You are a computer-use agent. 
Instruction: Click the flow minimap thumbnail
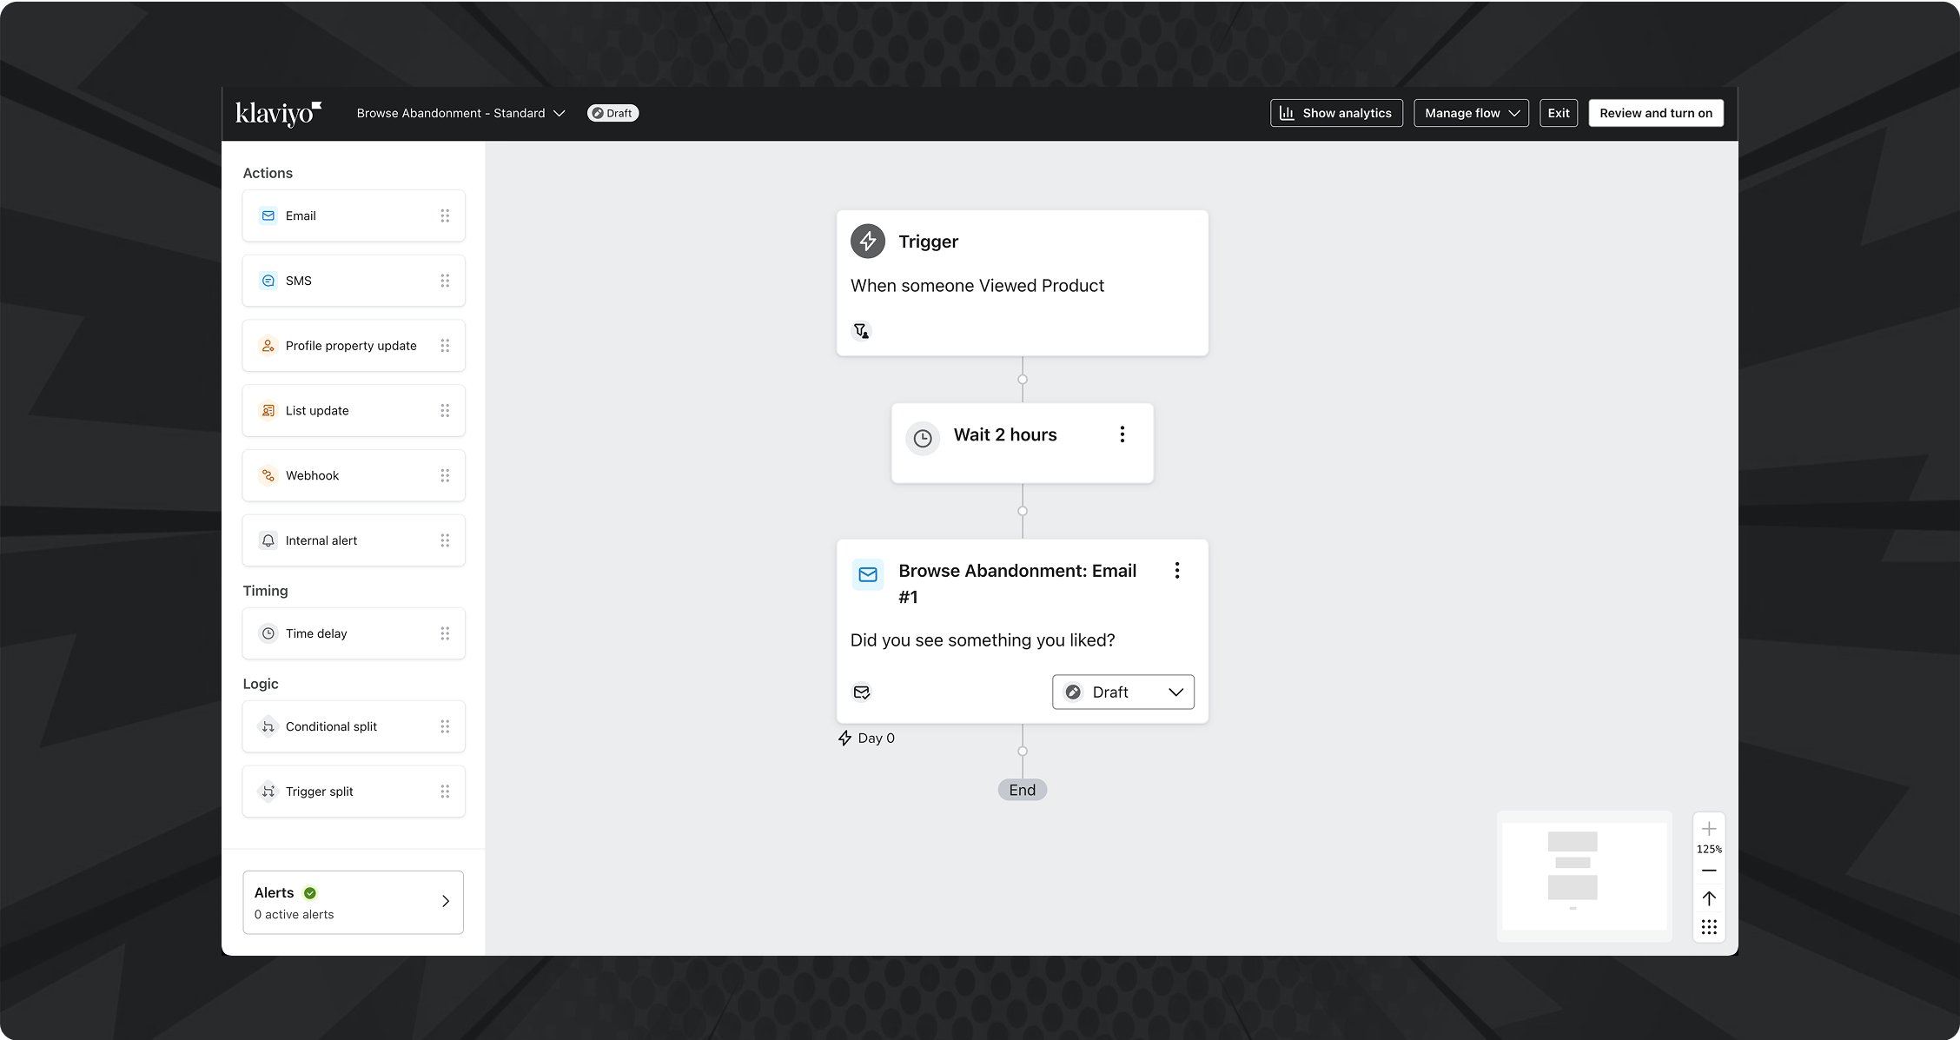1583,876
